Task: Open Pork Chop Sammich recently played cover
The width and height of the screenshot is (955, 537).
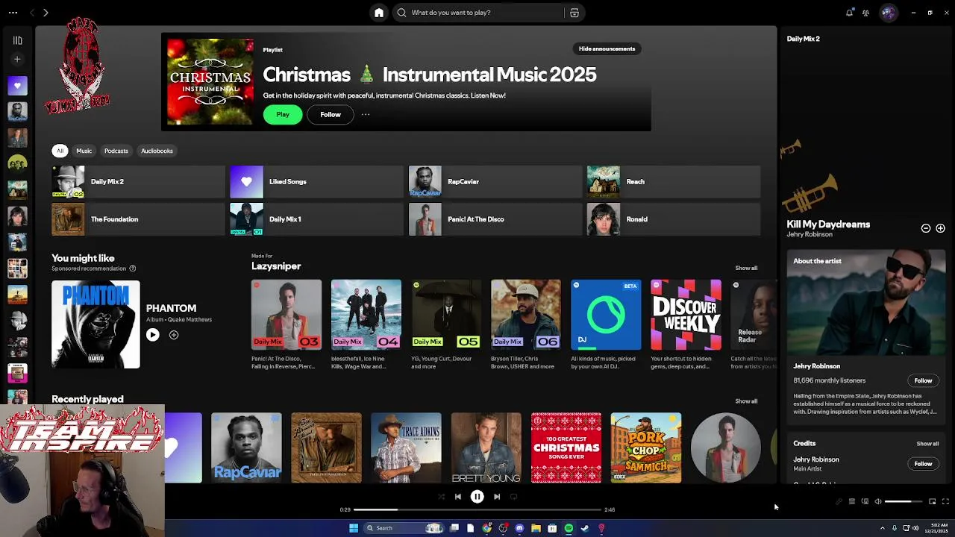Action: pos(646,447)
